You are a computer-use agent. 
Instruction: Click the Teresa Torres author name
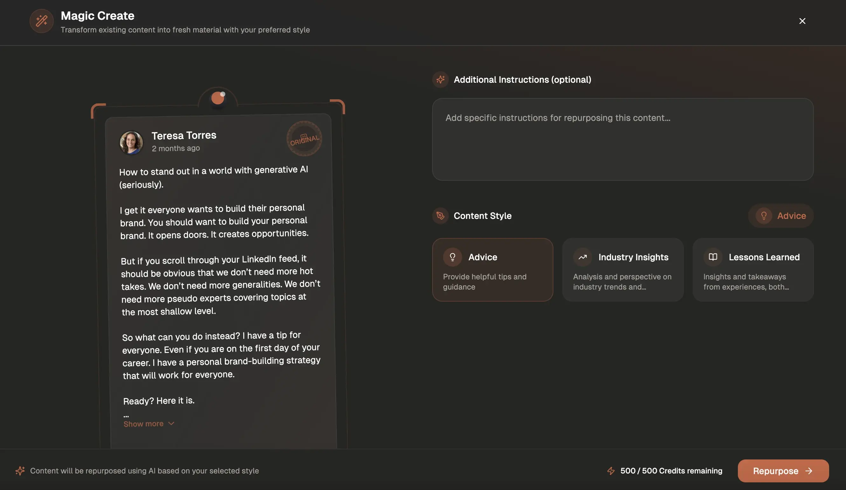tap(184, 135)
